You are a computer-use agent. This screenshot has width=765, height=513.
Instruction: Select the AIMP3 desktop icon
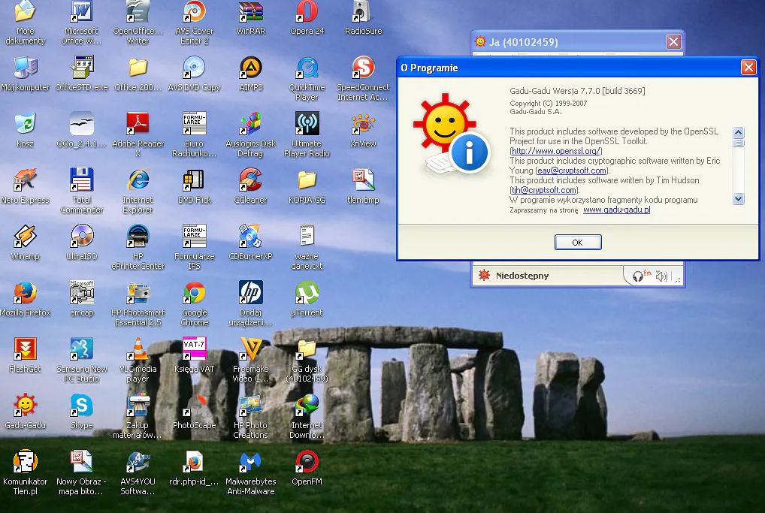251,74
